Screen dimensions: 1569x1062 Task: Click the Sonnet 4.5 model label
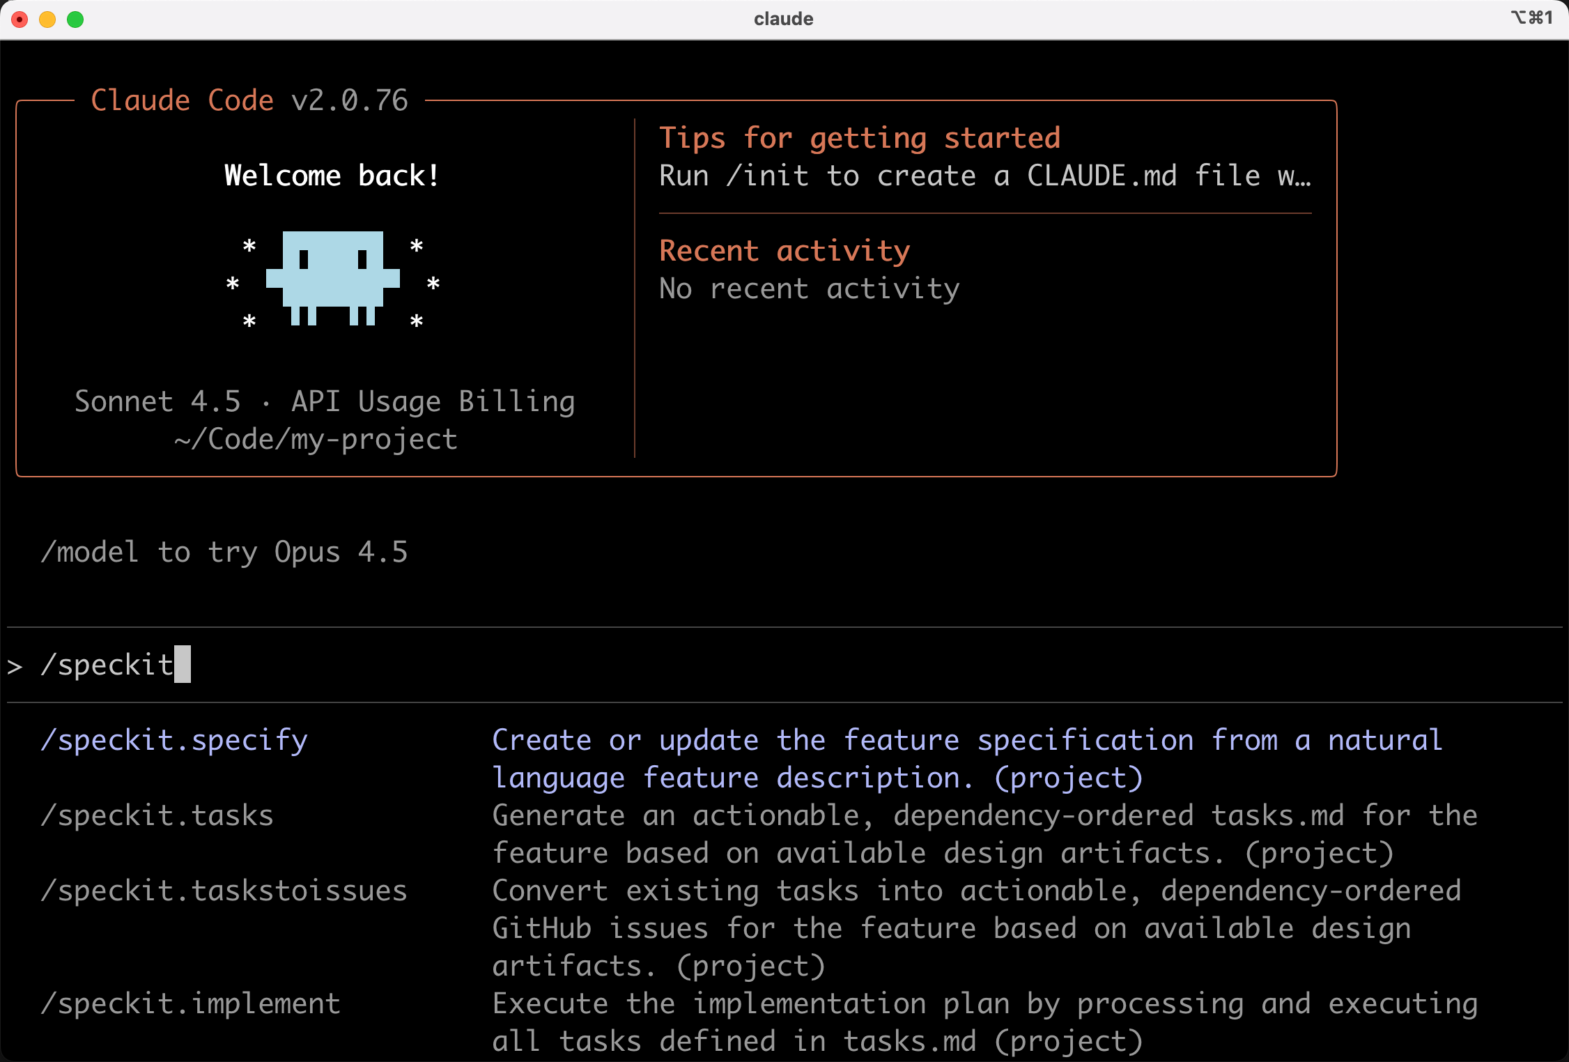[x=157, y=401]
